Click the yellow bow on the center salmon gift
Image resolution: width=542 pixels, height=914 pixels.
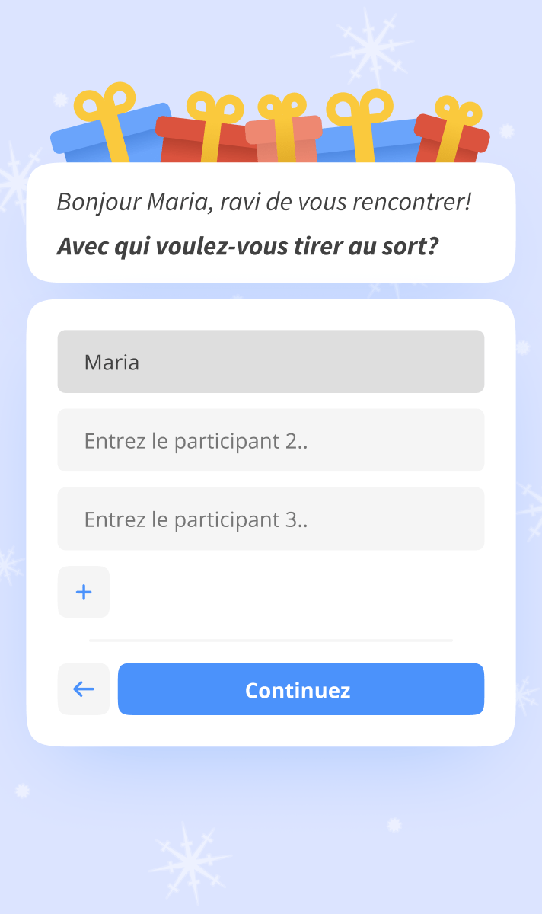281,107
